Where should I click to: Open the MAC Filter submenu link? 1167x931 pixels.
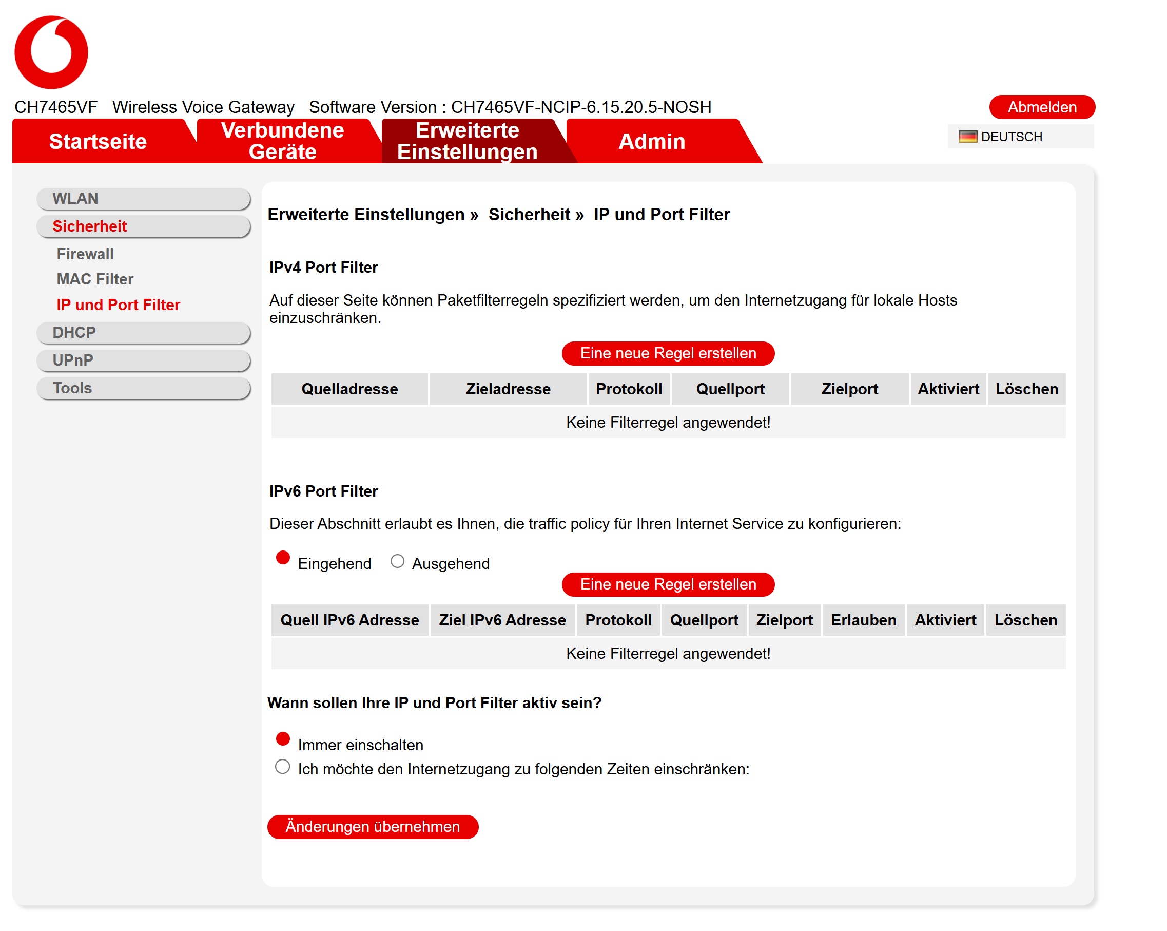tap(95, 279)
